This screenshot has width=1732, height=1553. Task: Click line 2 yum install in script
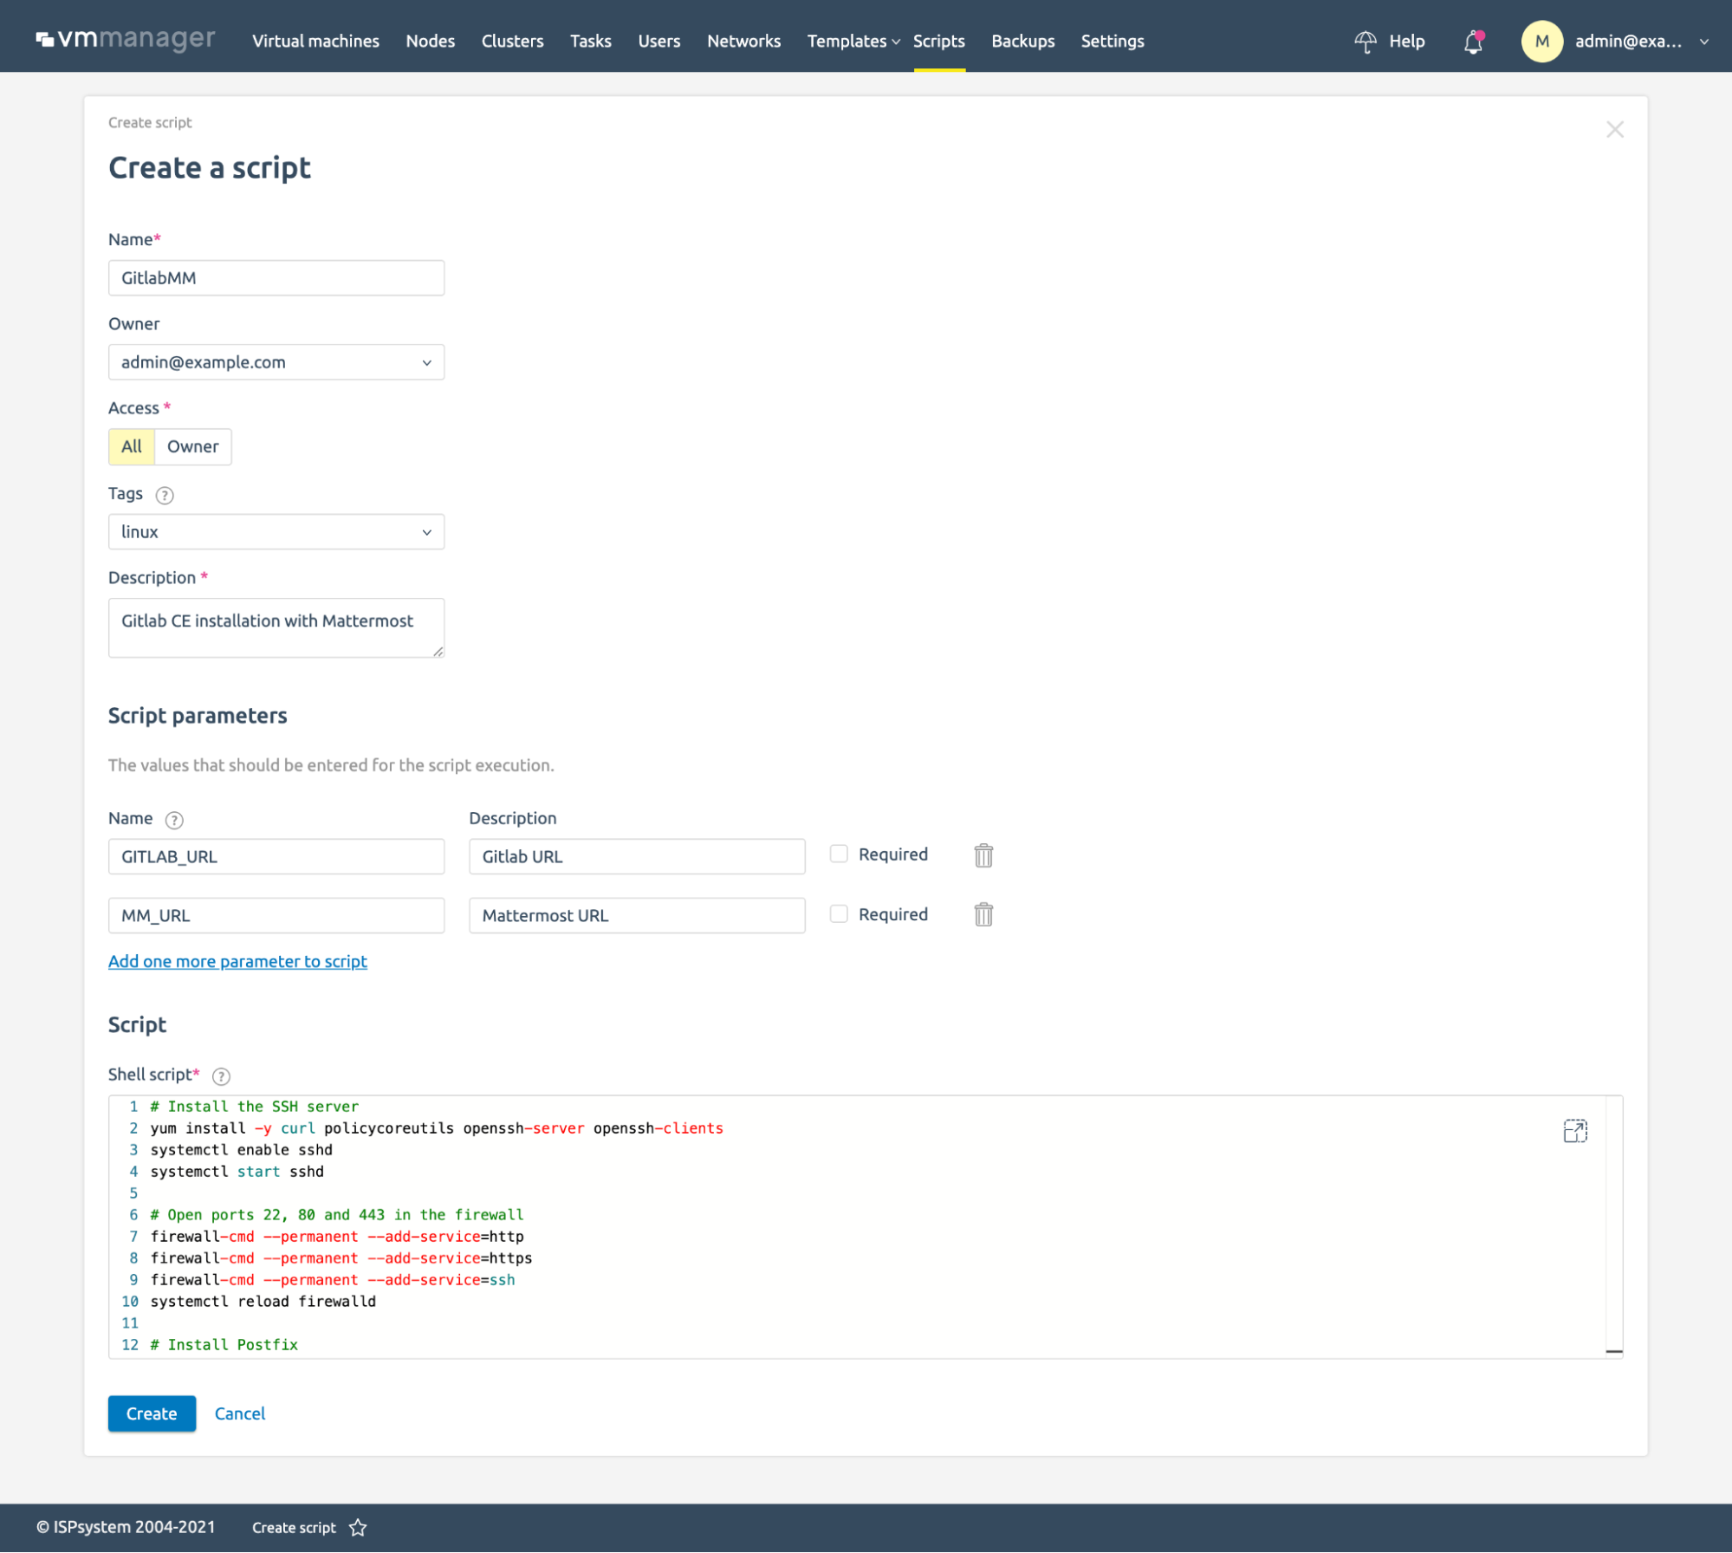click(437, 1128)
